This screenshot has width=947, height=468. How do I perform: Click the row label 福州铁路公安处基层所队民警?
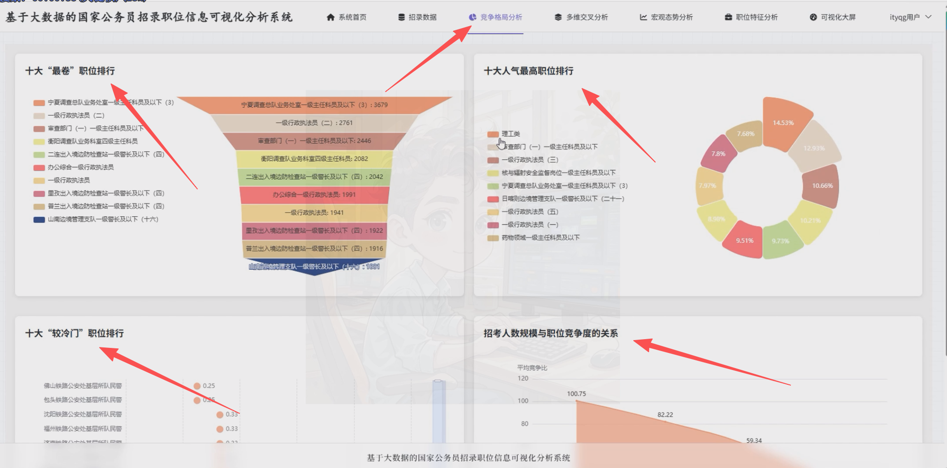pos(83,428)
